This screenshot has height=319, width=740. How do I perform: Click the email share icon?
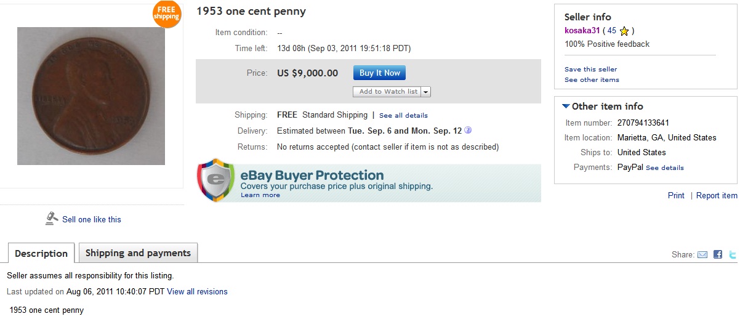702,254
